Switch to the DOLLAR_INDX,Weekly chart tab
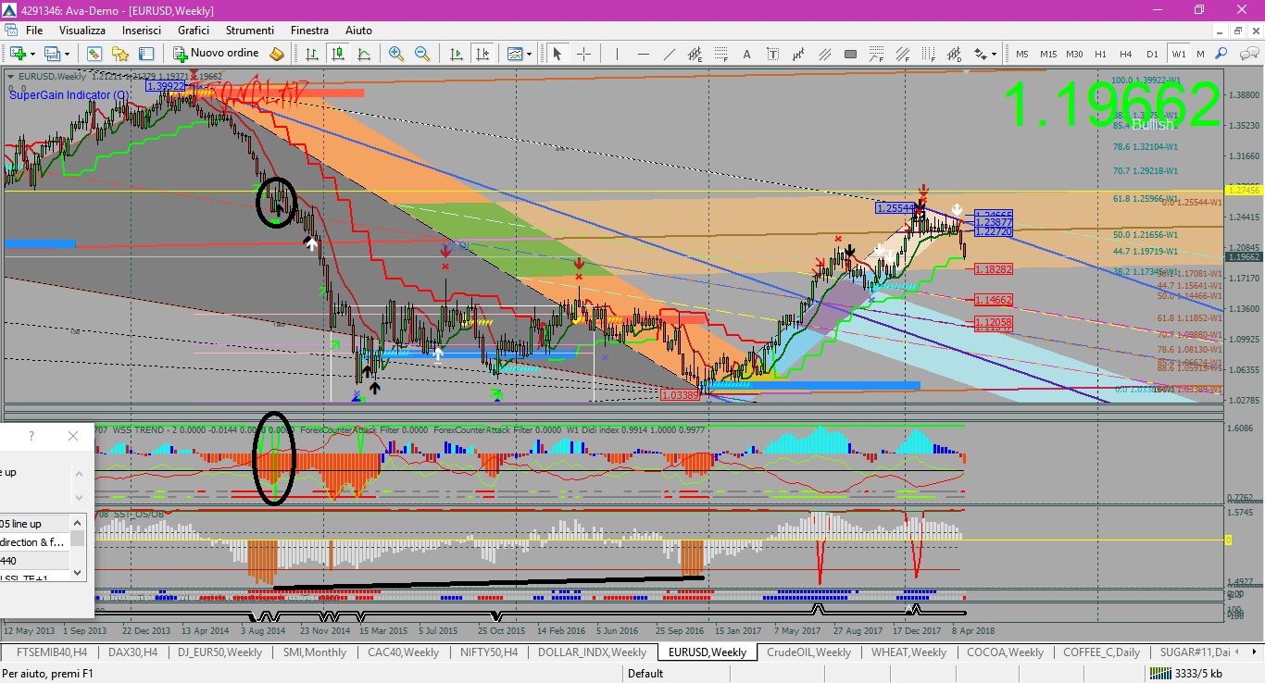Screen dimensions: 1265x683 592,652
